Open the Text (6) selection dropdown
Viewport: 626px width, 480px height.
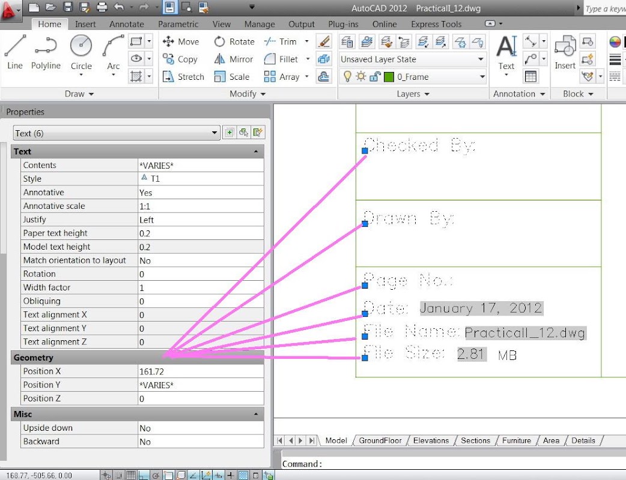click(117, 133)
